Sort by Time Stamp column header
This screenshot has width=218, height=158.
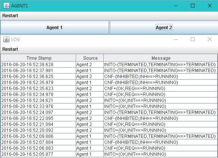(38, 58)
